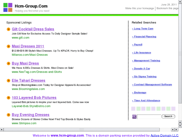Click the Hcm-Group.Com colored squares logo
Screen dimensions: 182x137
pos(8,8)
